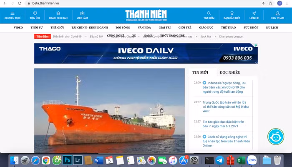Open Dành cho bạn section
Viewport: 292px width, 167px height.
[58, 15]
